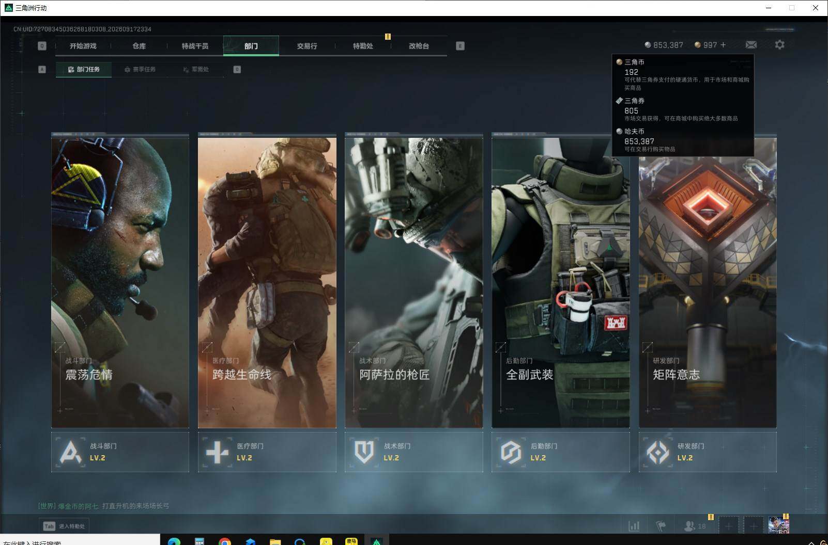Click the 三角洲行动 taskbar icon
The width and height of the screenshot is (828, 545).
[377, 541]
